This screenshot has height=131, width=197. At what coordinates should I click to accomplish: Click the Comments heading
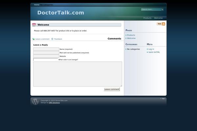(114, 39)
